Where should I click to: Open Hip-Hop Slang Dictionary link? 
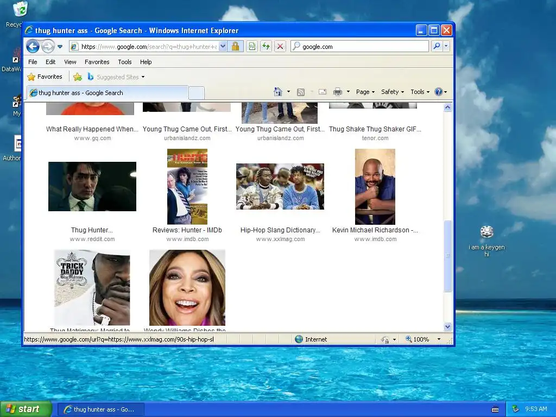coord(280,230)
